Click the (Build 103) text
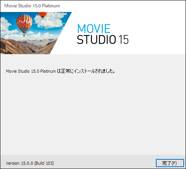This screenshot has width=186, height=169. coord(44,163)
